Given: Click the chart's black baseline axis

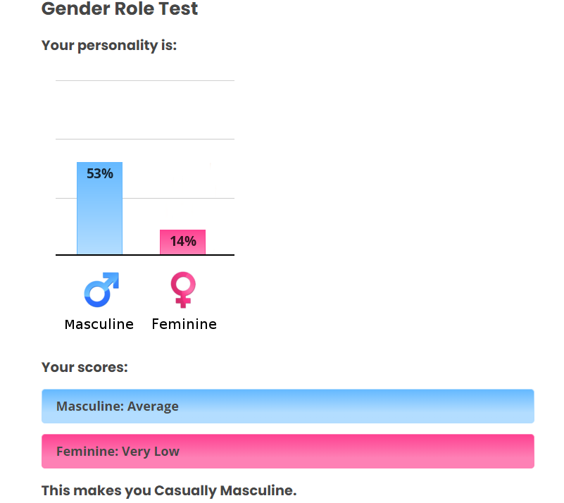Looking at the screenshot, I should point(144,254).
